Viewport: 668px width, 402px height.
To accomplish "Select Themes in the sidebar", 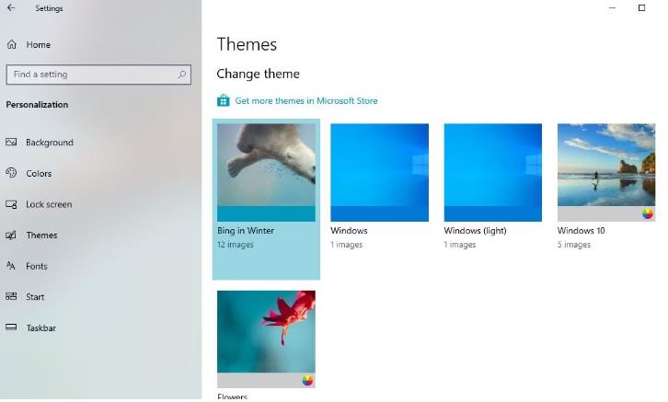I will point(41,235).
